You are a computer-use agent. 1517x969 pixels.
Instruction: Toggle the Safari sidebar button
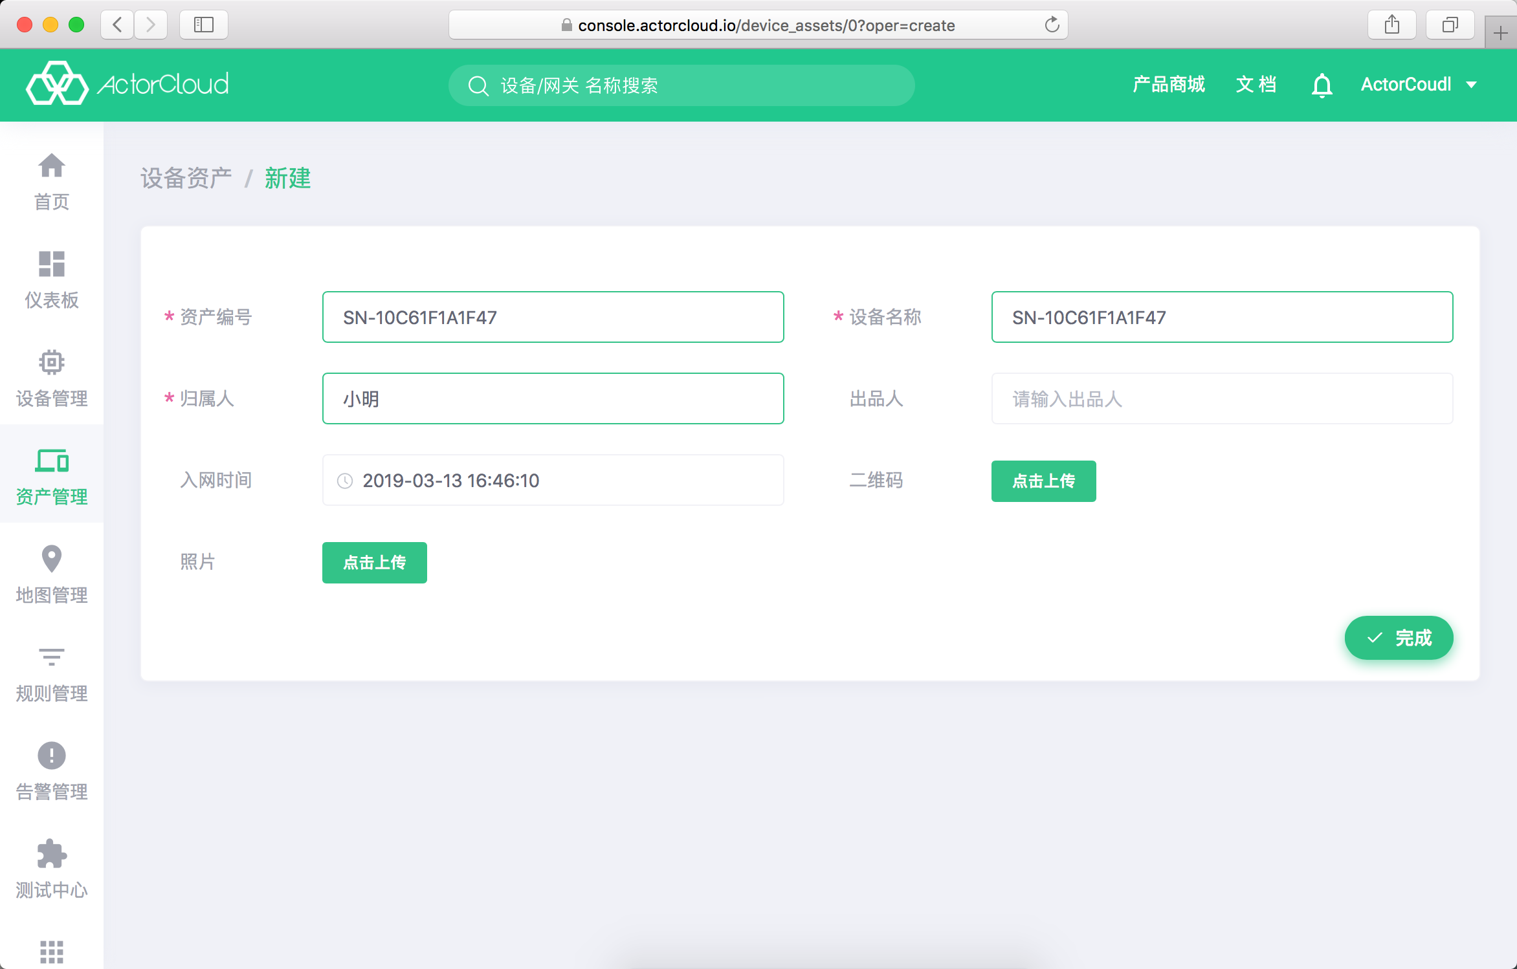[x=204, y=25]
